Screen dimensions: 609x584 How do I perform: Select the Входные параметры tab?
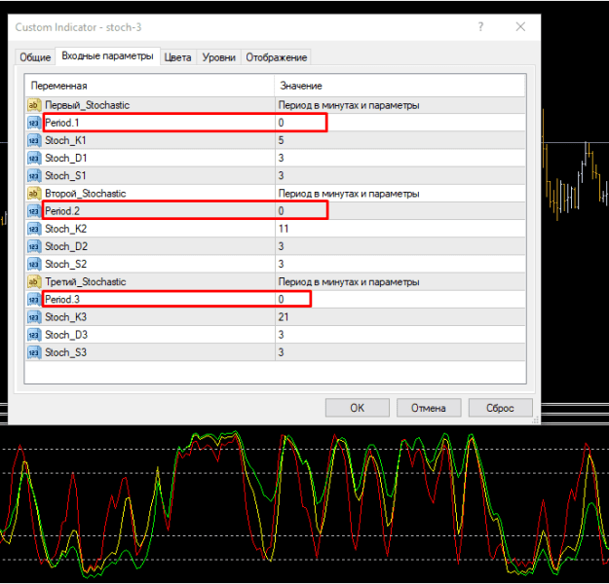pos(107,56)
